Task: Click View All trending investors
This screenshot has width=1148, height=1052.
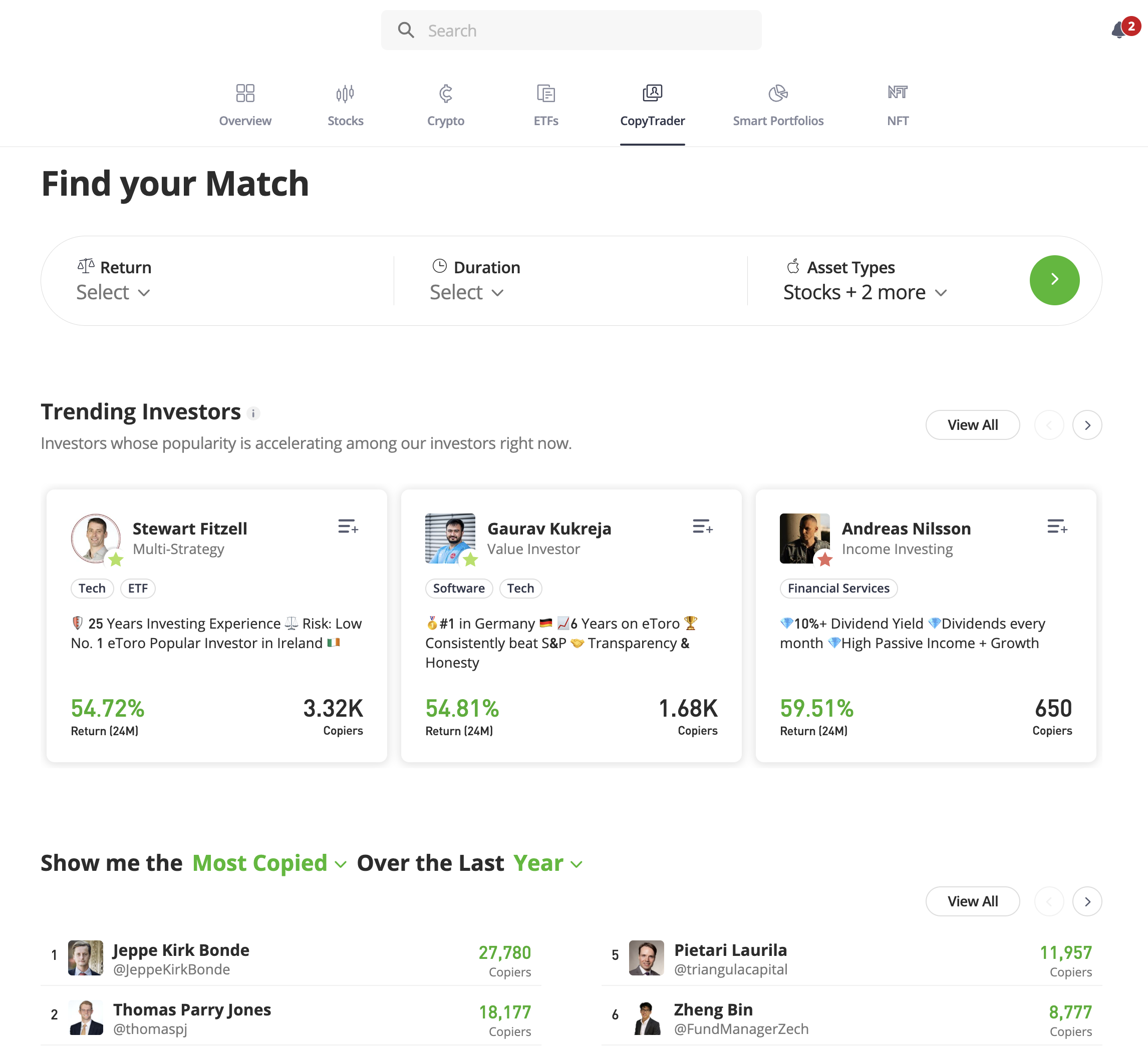Action: point(973,425)
